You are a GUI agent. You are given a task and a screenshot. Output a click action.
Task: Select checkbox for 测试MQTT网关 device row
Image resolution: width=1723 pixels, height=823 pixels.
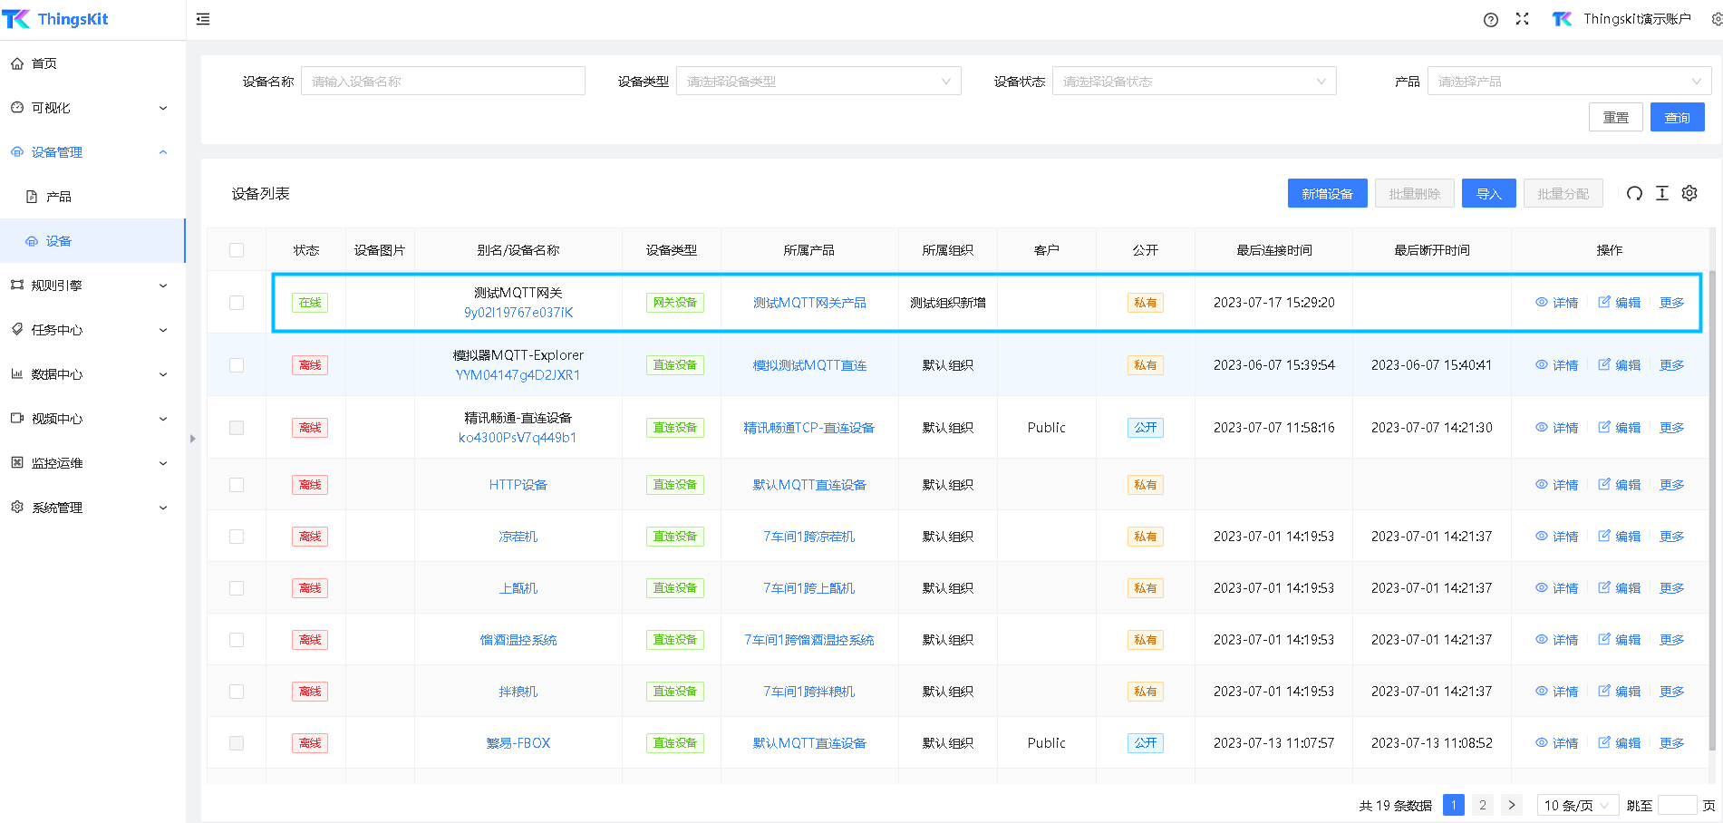click(x=237, y=303)
